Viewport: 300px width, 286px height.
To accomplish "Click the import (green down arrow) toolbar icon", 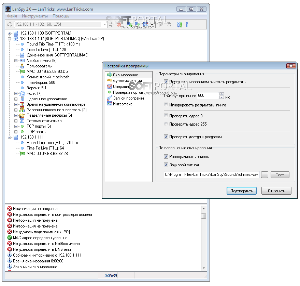I will [130, 25].
